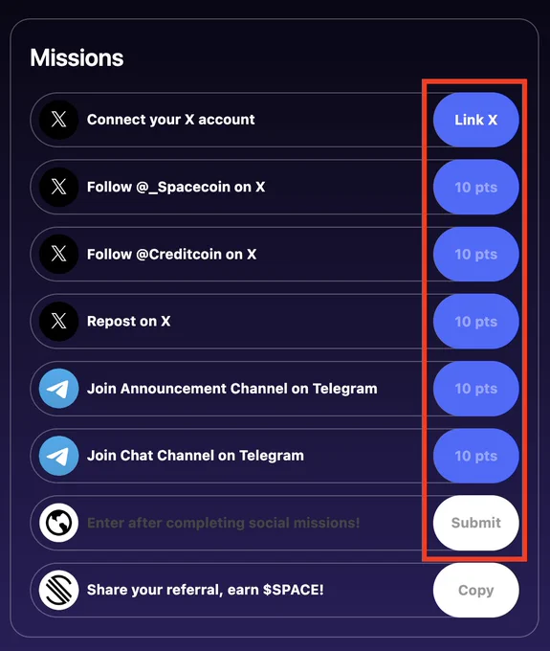Click the Link X button
Image resolution: width=550 pixels, height=651 pixels.
pyautogui.click(x=476, y=120)
